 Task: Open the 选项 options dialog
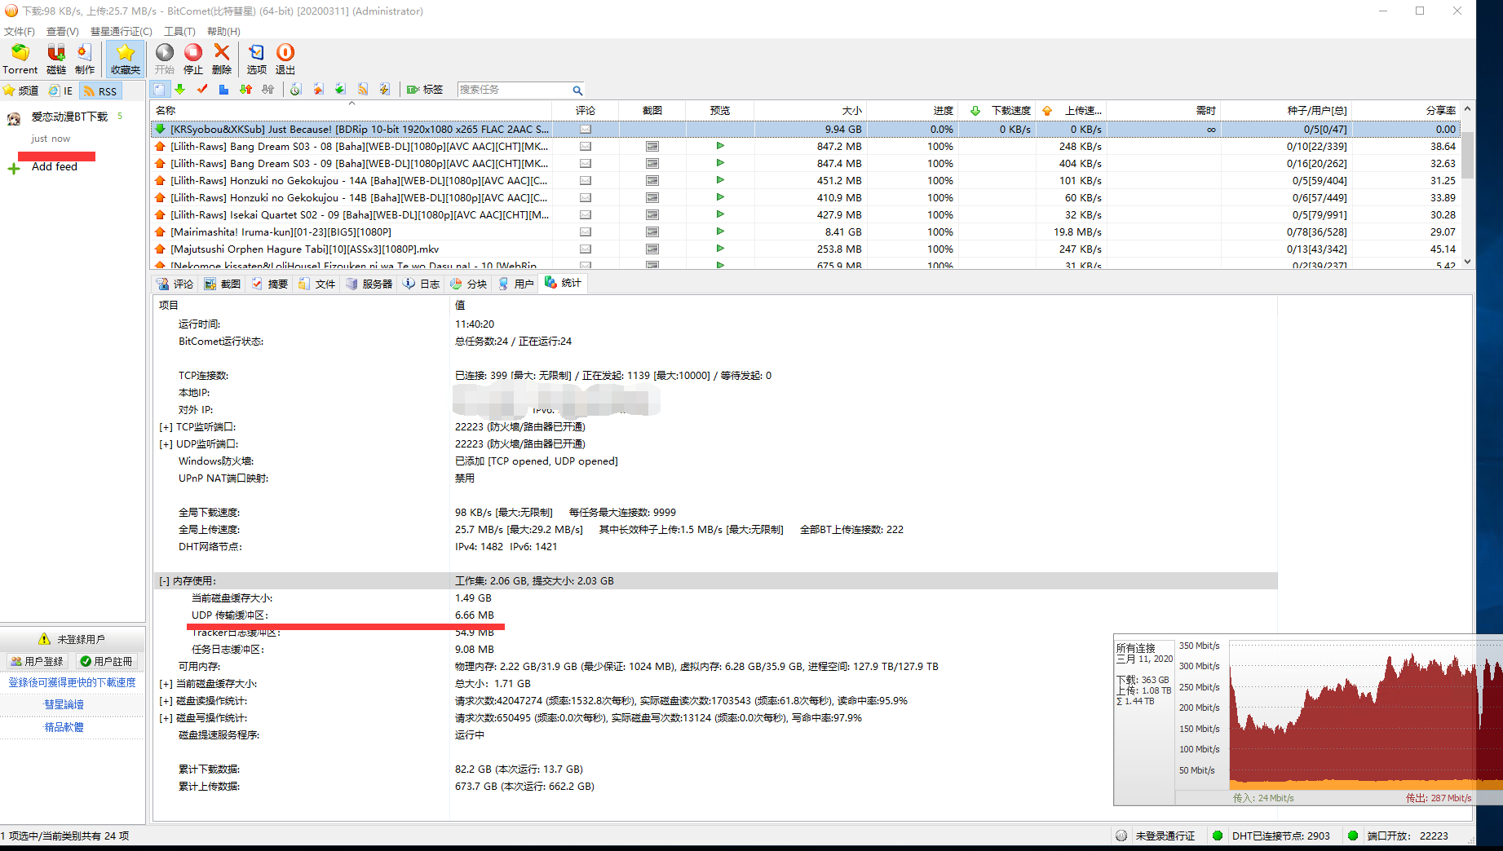pyautogui.click(x=257, y=59)
